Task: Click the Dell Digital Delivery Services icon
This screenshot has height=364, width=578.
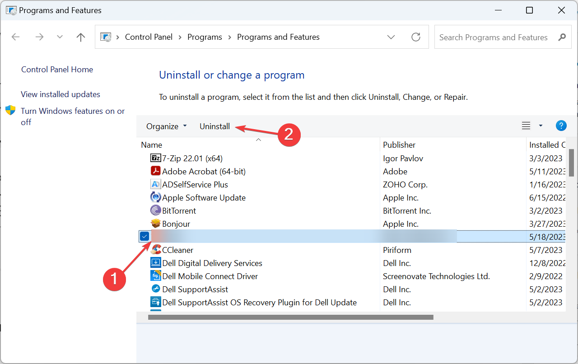Action: (155, 263)
